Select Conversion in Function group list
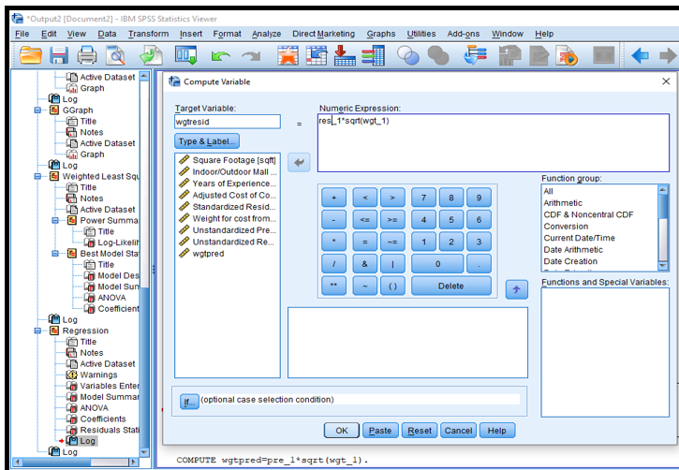Screen dimensions: 679x470 (566, 227)
